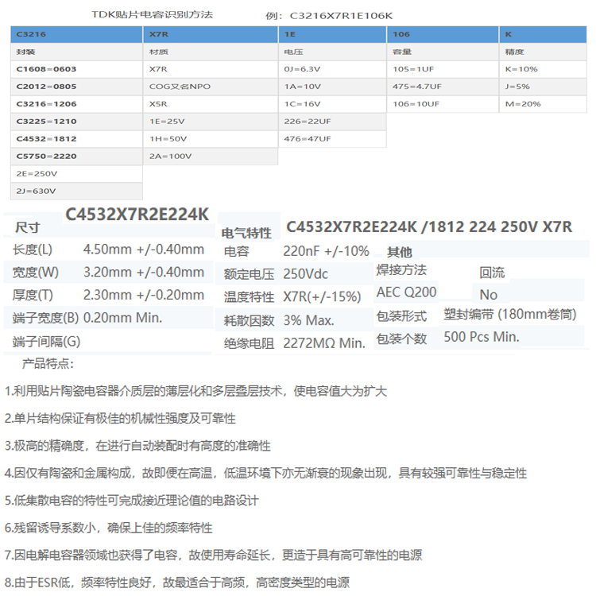Click the X7R(+/-15%) temperature value

[322, 297]
